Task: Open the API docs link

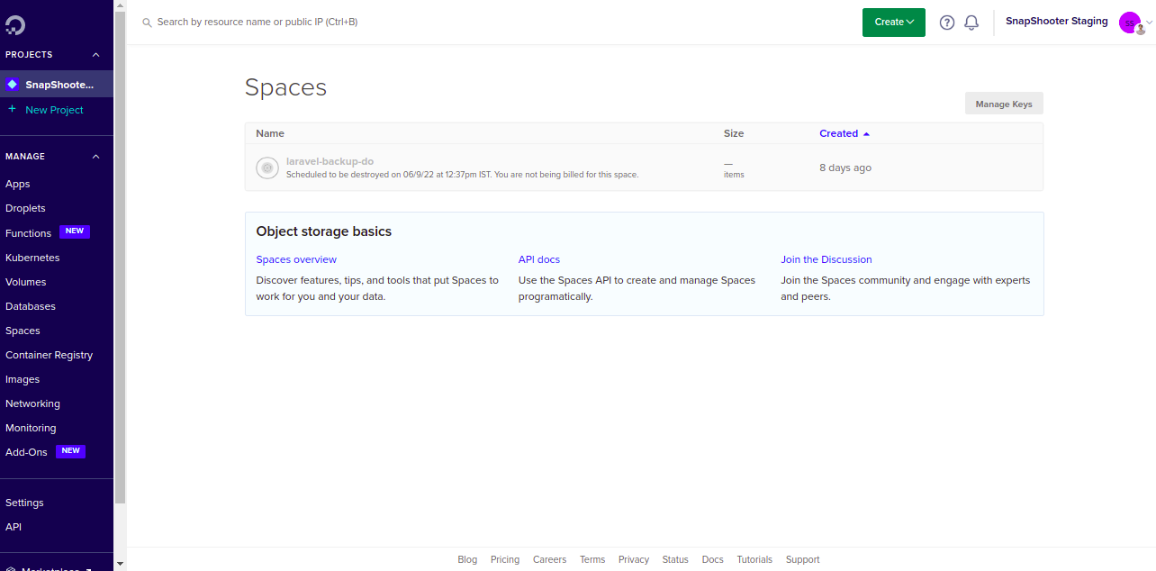Action: 538,259
